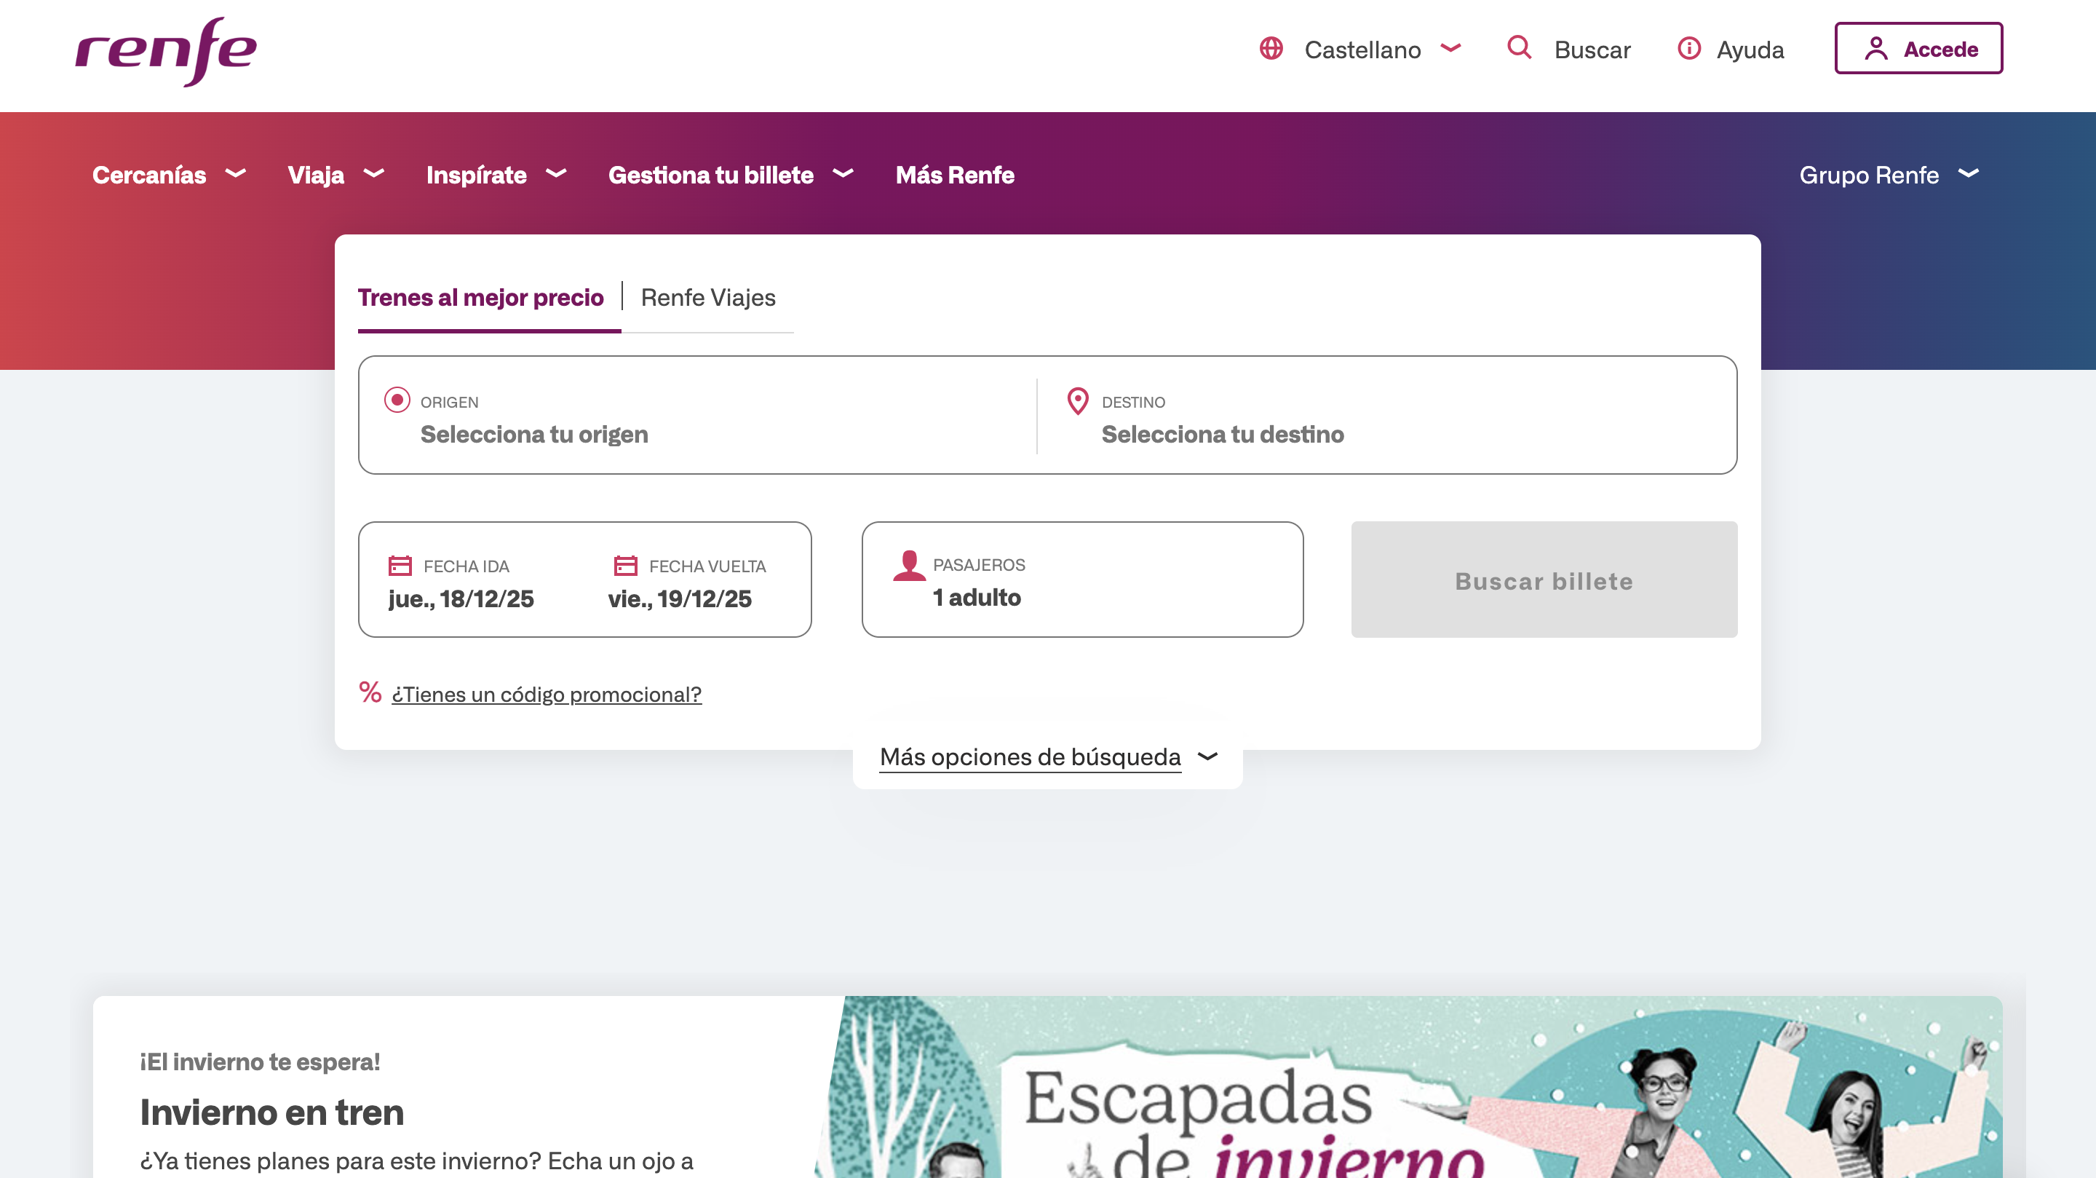Open the Más Renfe menu item
2096x1178 pixels.
[x=954, y=175]
